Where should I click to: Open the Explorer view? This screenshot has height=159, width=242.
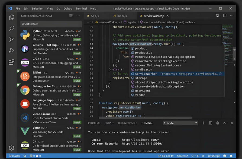click(11, 17)
